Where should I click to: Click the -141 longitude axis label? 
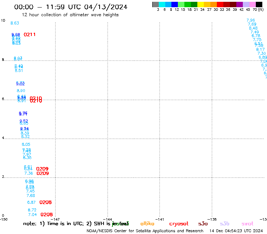(160, 220)
